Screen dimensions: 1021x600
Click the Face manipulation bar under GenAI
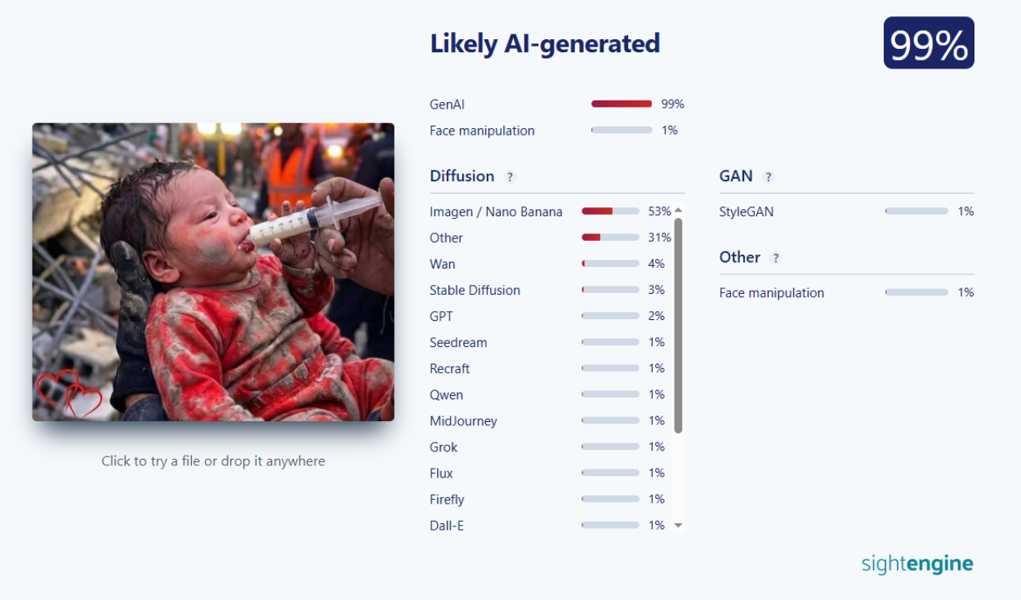622,131
